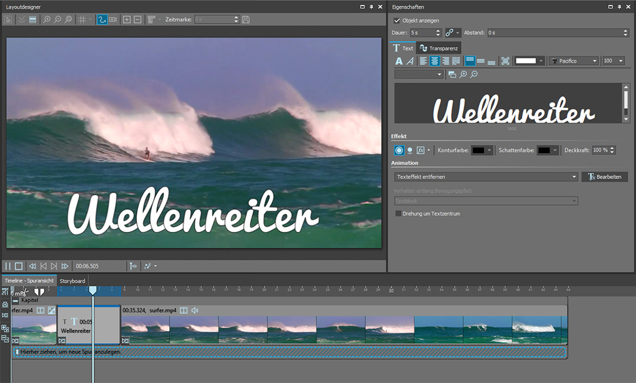Image resolution: width=636 pixels, height=383 pixels.
Task: Open the Transparenz tab
Action: tap(438, 48)
